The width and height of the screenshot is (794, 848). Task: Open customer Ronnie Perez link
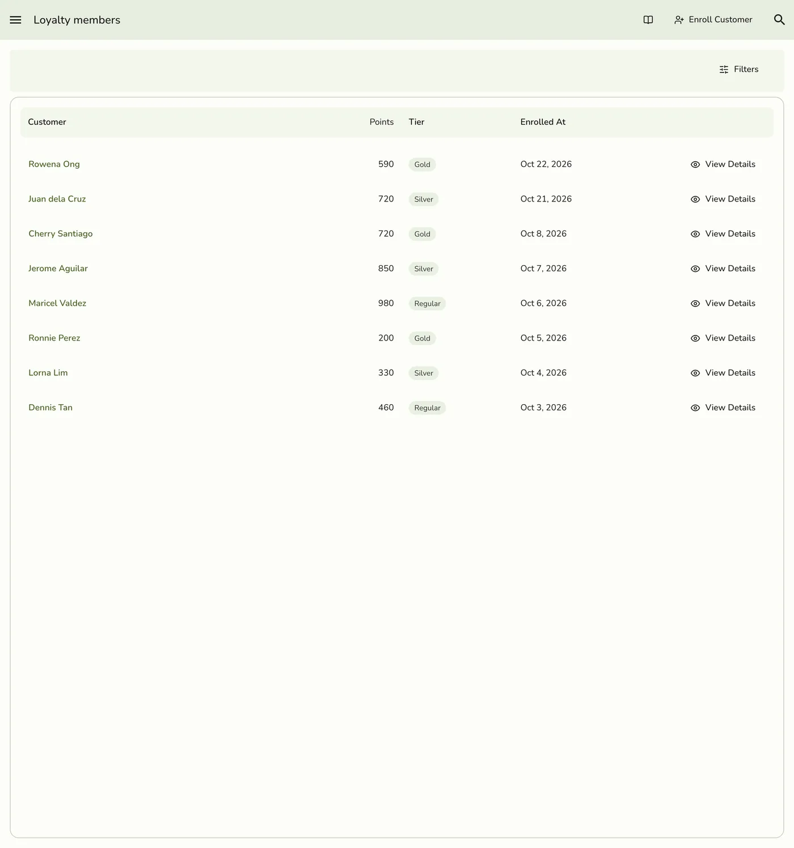click(54, 338)
